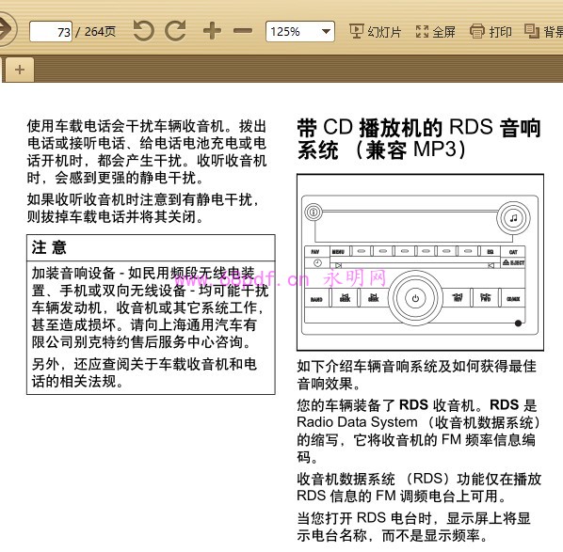Open a new tab with plus button
This screenshot has height=552, width=563.
(20, 70)
